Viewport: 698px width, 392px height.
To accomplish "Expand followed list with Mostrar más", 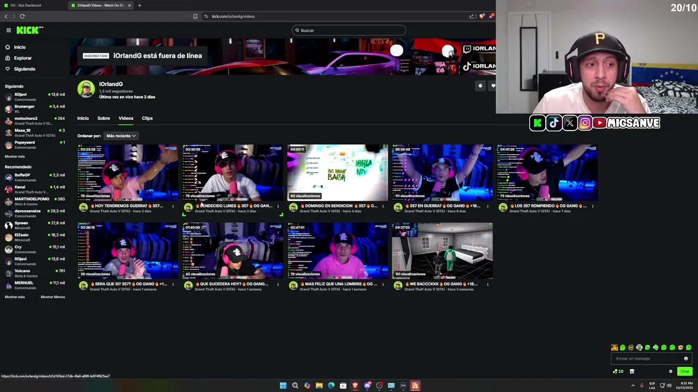I will click(15, 156).
